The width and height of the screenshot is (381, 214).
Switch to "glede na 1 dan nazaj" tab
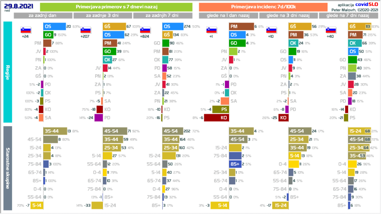pos(229,16)
